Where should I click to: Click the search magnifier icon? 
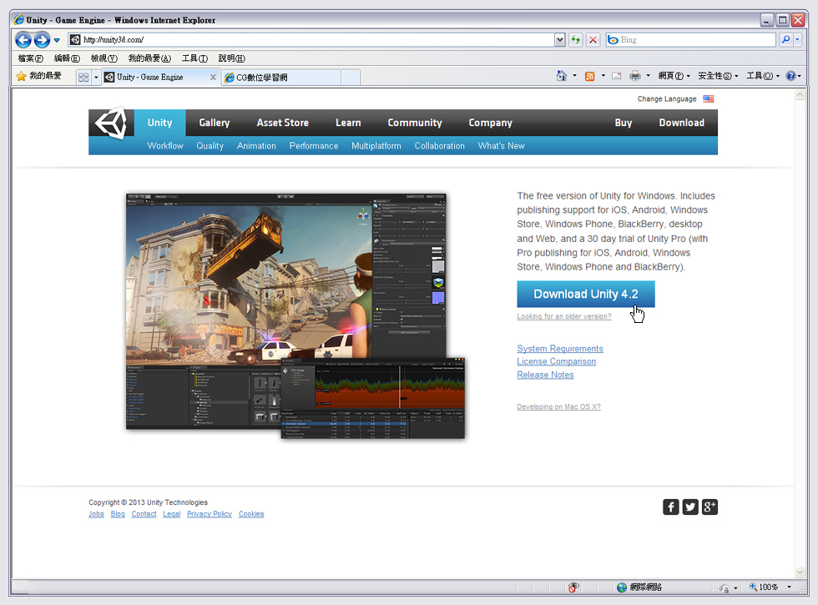click(x=785, y=40)
